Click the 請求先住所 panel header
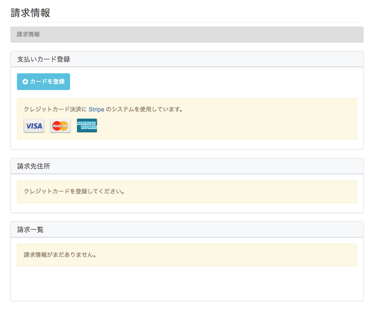Screen dimensions: 374x310 pyautogui.click(x=34, y=166)
